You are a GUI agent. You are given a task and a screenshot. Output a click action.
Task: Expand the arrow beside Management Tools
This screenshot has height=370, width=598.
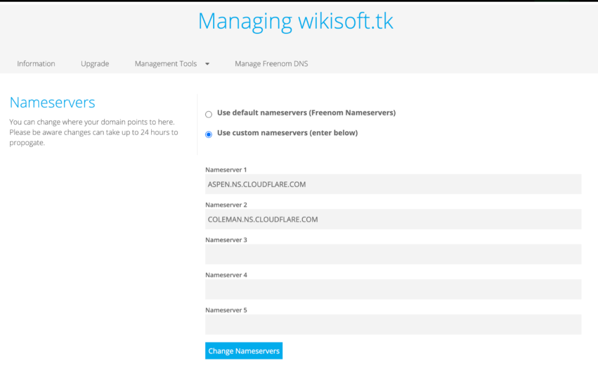208,64
